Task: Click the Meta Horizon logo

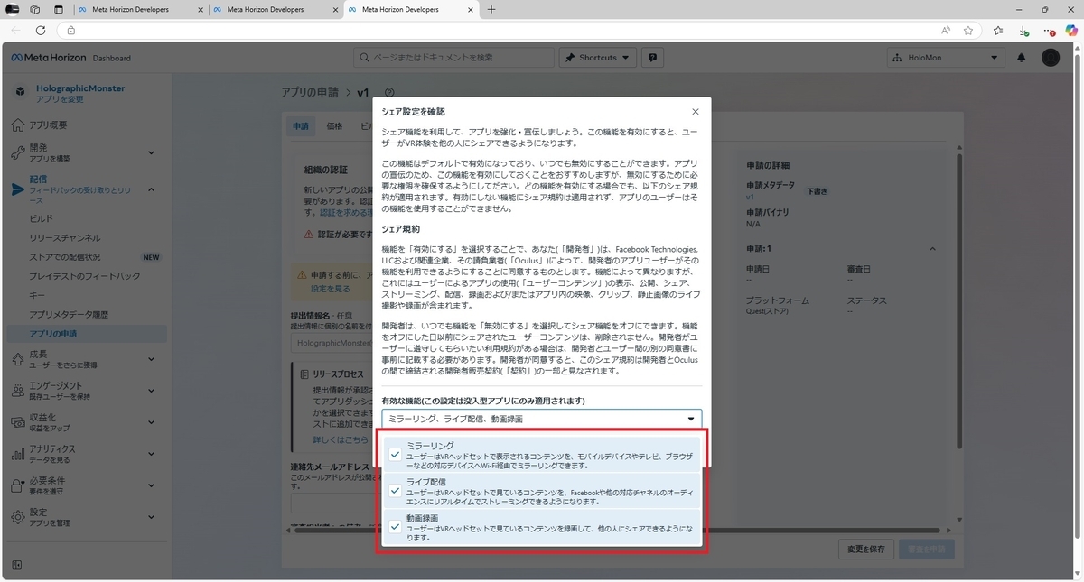Action: [x=48, y=58]
